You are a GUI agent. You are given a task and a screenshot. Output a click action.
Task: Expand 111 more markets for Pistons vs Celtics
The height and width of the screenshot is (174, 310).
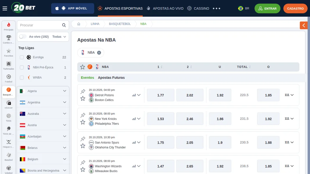(289, 95)
